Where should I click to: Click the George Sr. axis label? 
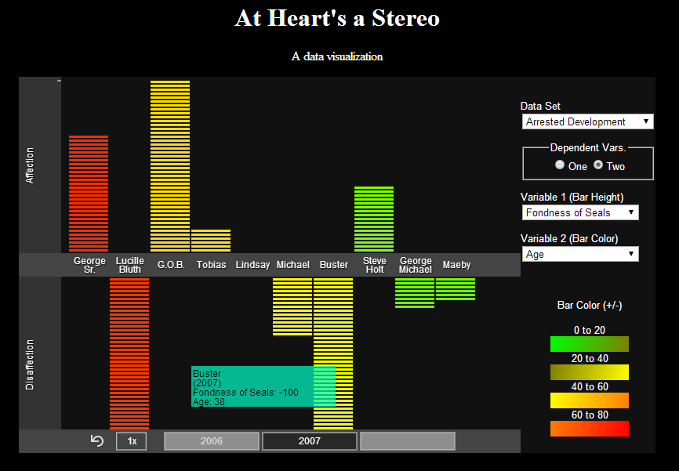point(89,265)
